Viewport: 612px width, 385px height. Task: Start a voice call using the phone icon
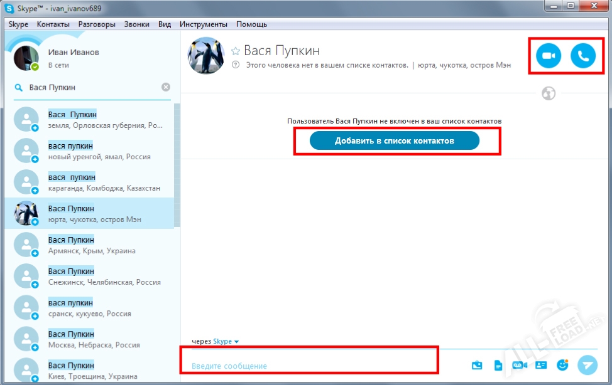(582, 56)
